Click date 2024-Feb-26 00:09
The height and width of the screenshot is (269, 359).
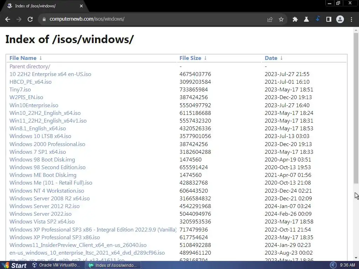[x=288, y=214]
